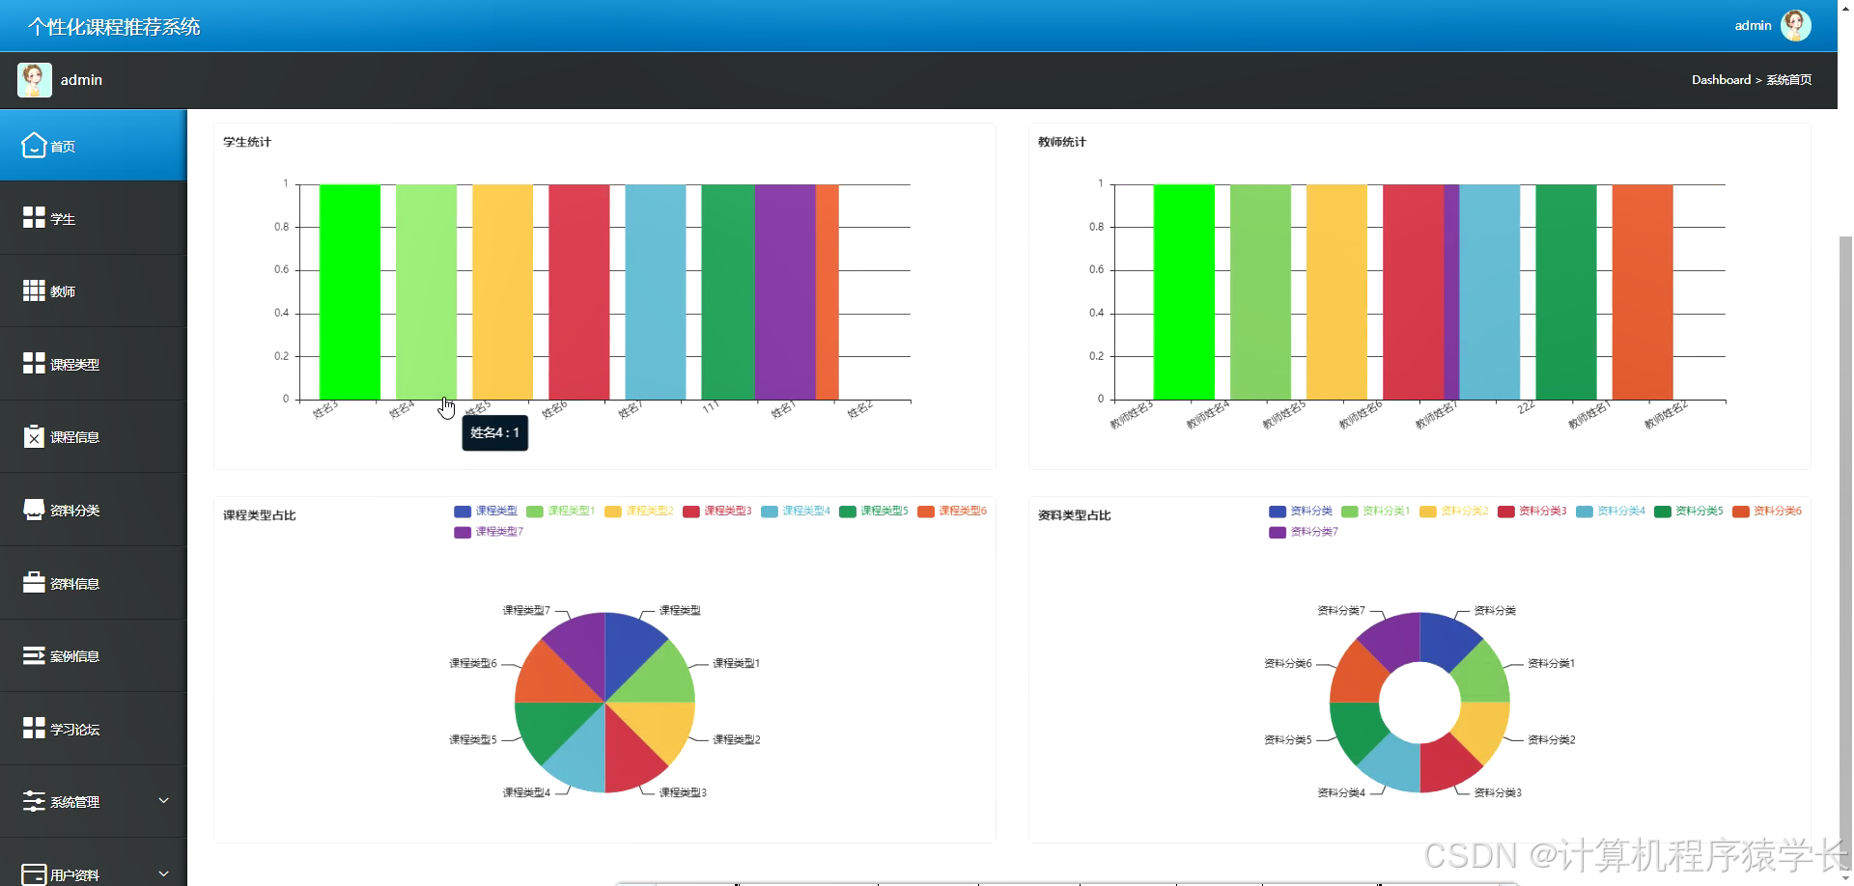Click the 用户资料 card icon
1854x886 pixels.
pos(34,874)
